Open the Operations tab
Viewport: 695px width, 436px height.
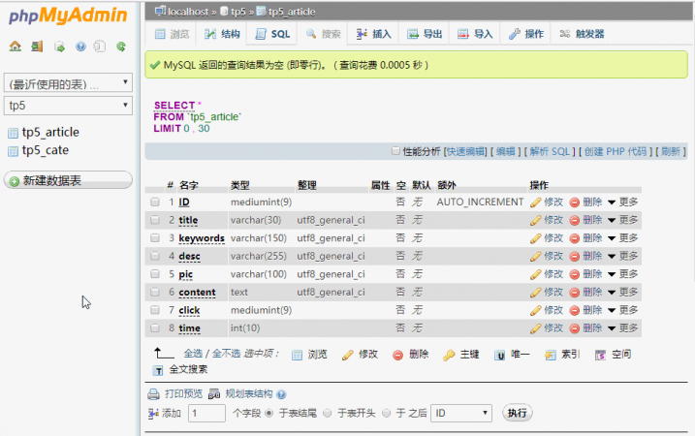point(525,34)
